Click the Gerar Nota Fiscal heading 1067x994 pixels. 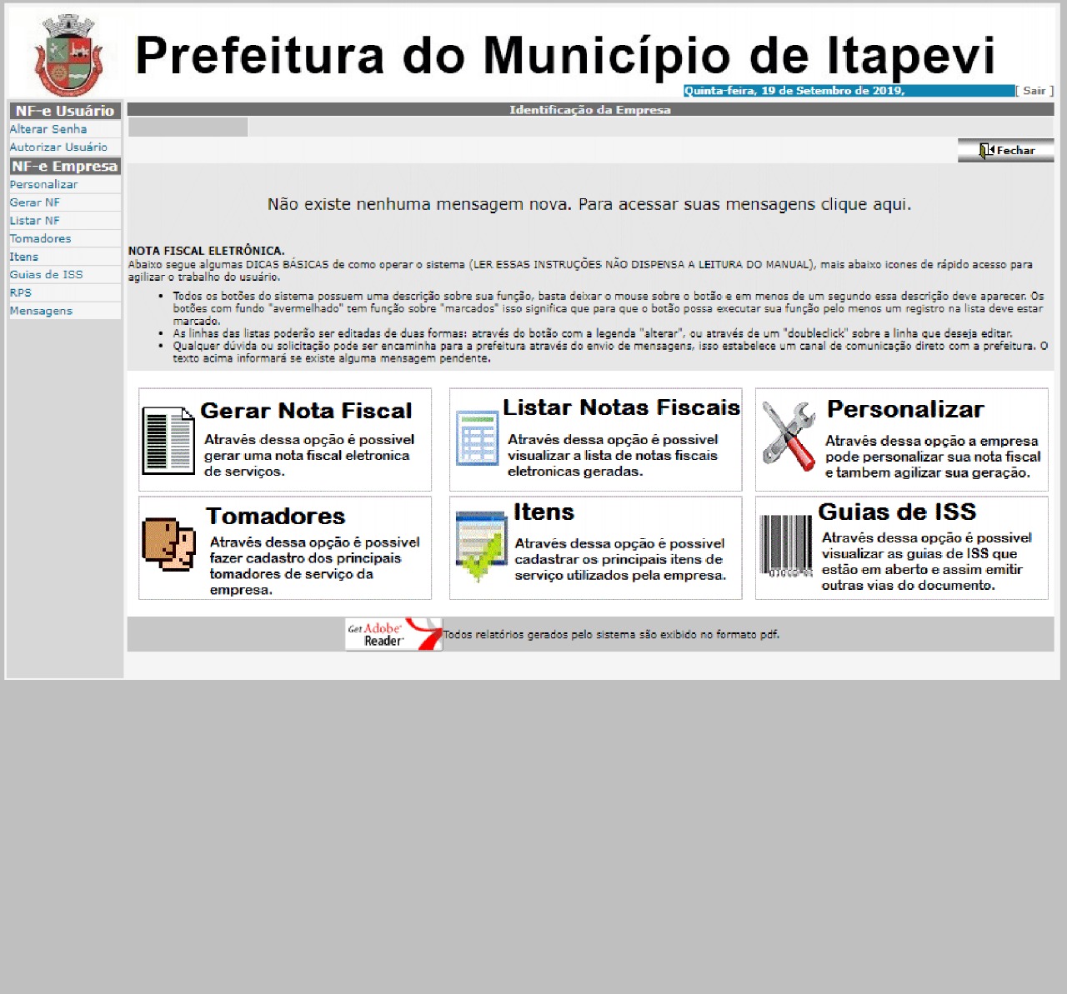(306, 411)
